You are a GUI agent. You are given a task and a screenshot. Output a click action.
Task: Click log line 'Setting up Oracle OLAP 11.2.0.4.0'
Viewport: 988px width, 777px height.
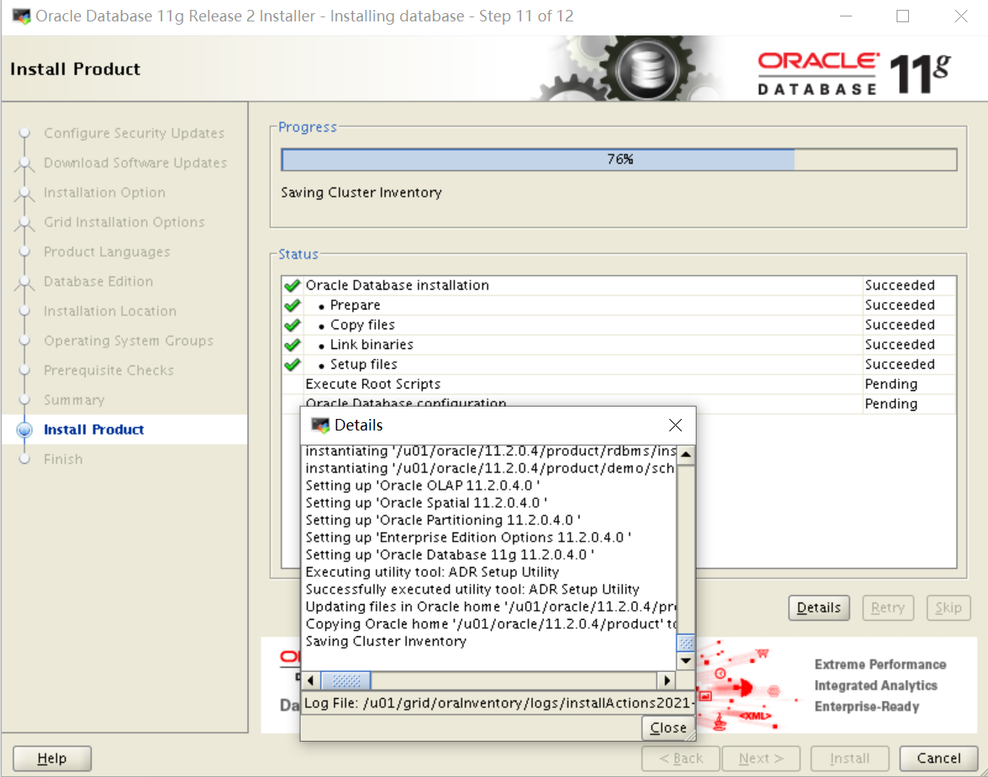tap(423, 486)
